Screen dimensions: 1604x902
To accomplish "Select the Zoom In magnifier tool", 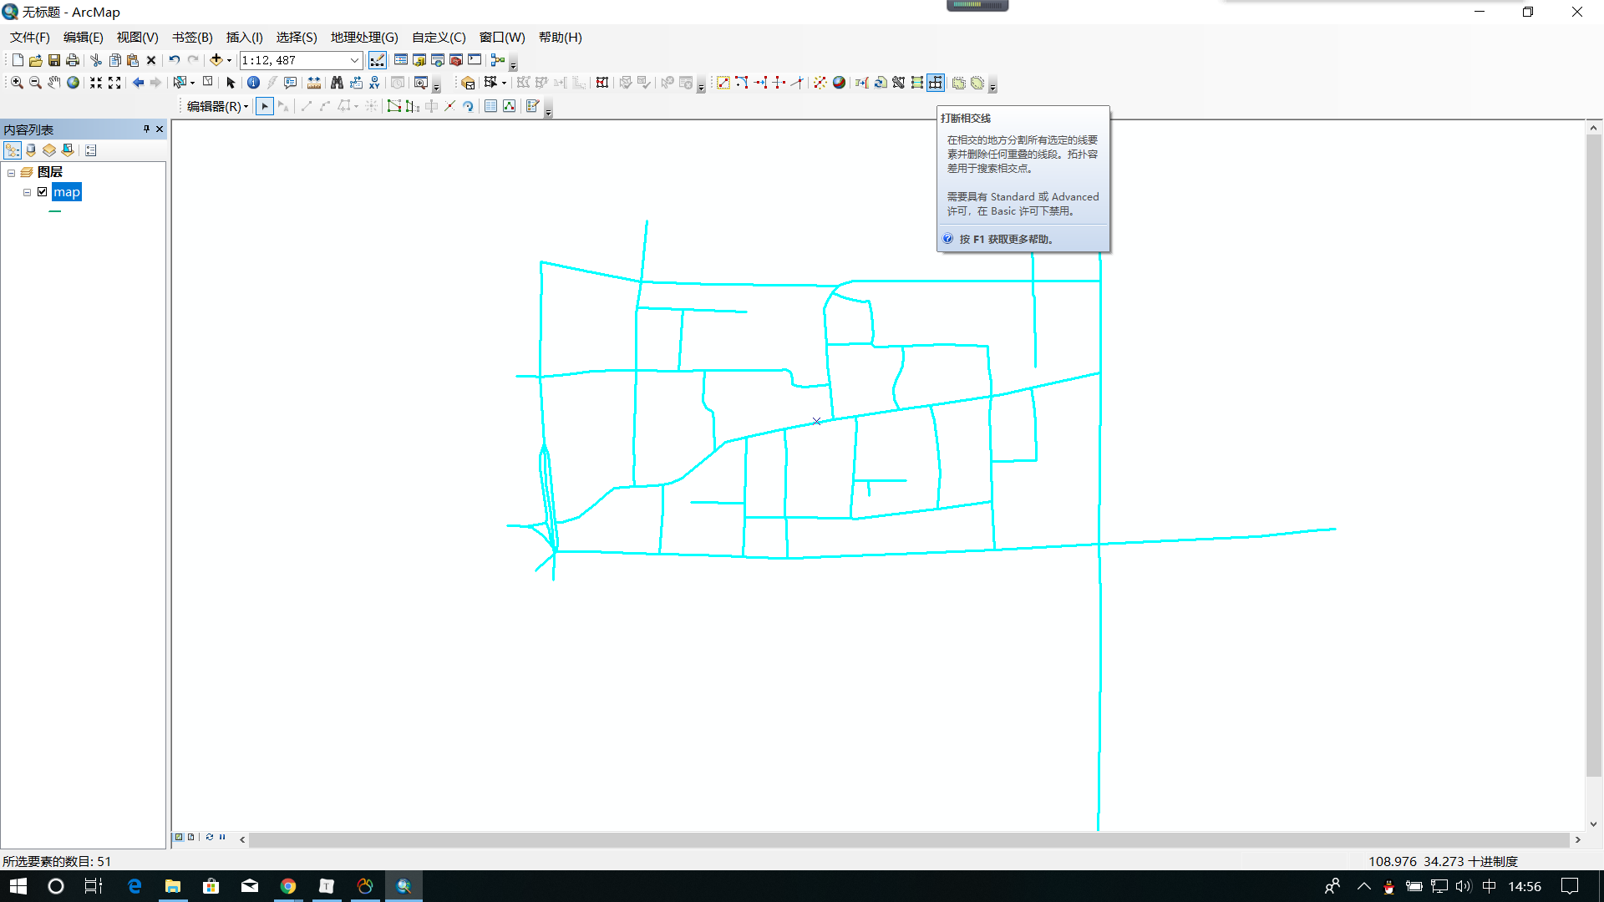I will 17,83.
